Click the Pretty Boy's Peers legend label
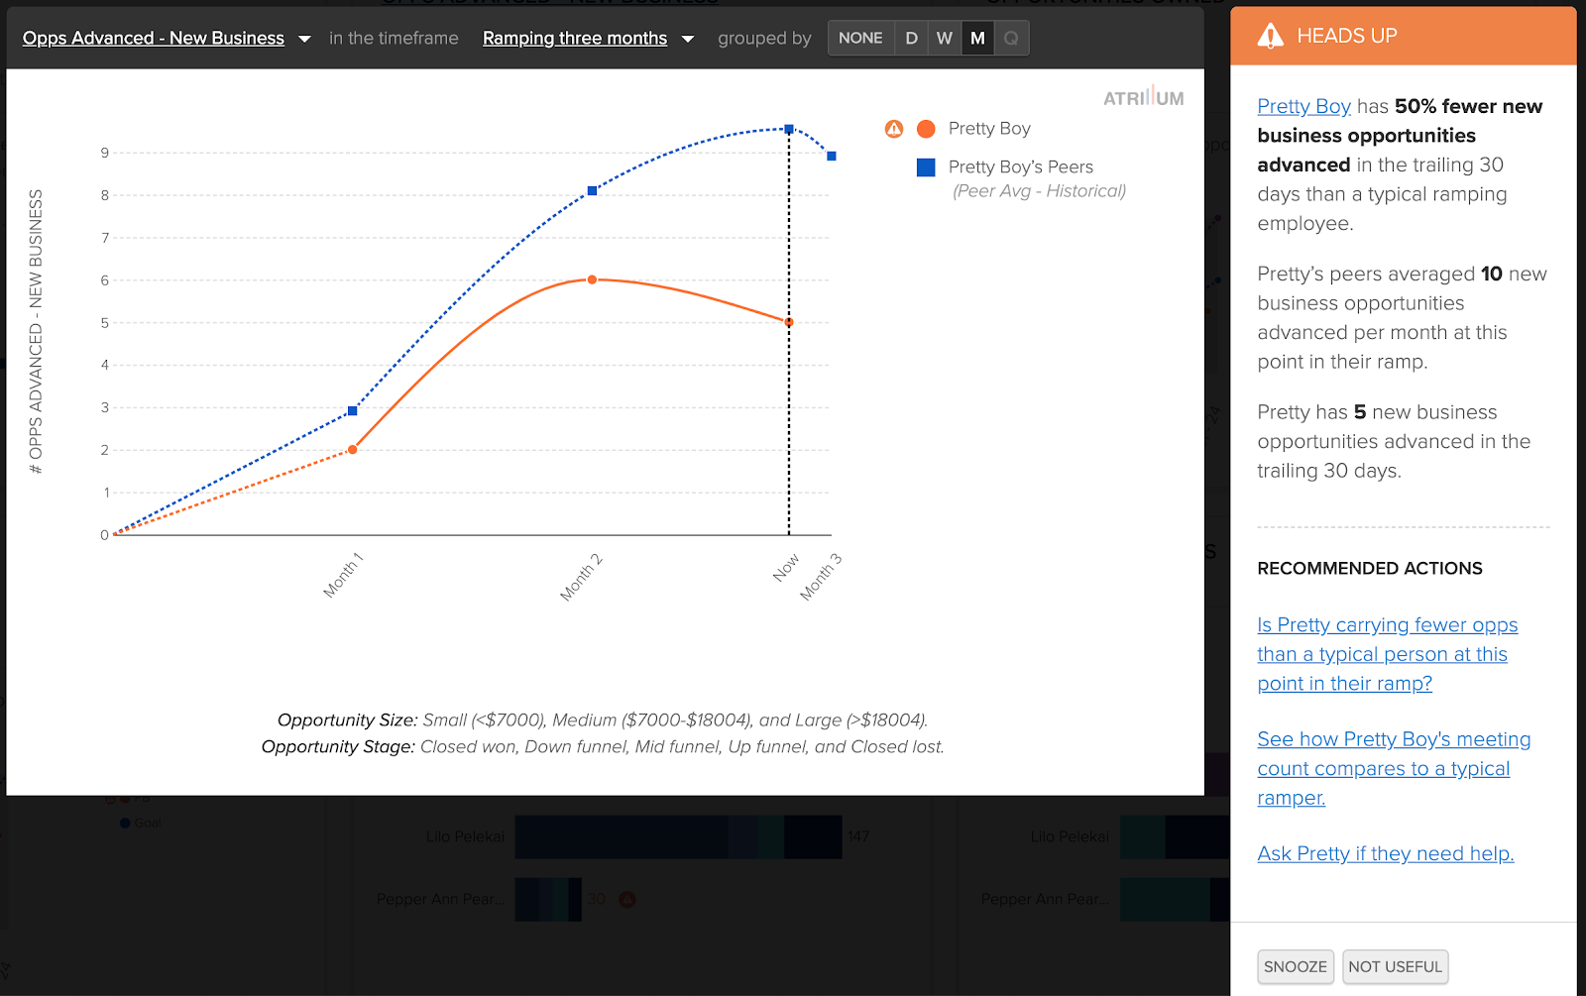1586x996 pixels. pyautogui.click(x=1020, y=166)
